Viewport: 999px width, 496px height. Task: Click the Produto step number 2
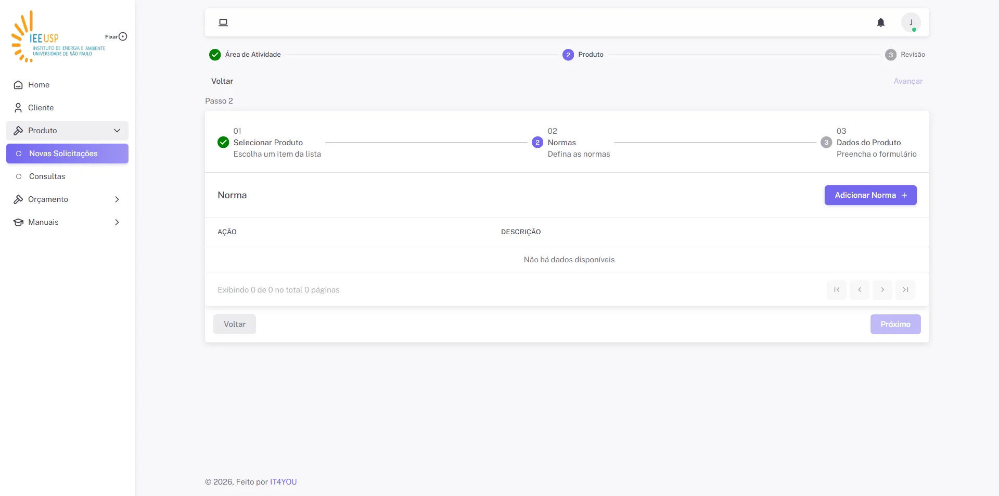click(583, 55)
